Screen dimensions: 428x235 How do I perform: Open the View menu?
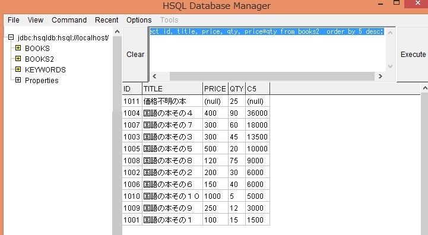coord(36,20)
